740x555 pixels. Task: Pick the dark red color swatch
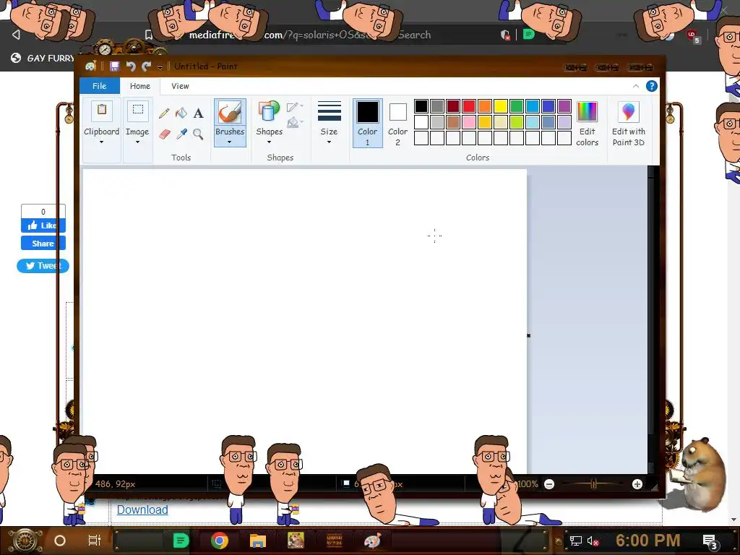pyautogui.click(x=453, y=106)
